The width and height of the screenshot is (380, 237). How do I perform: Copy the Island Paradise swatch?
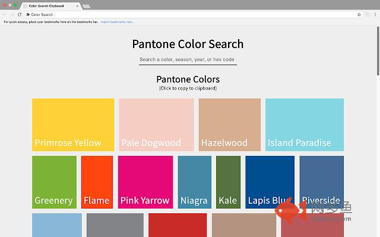coord(305,124)
